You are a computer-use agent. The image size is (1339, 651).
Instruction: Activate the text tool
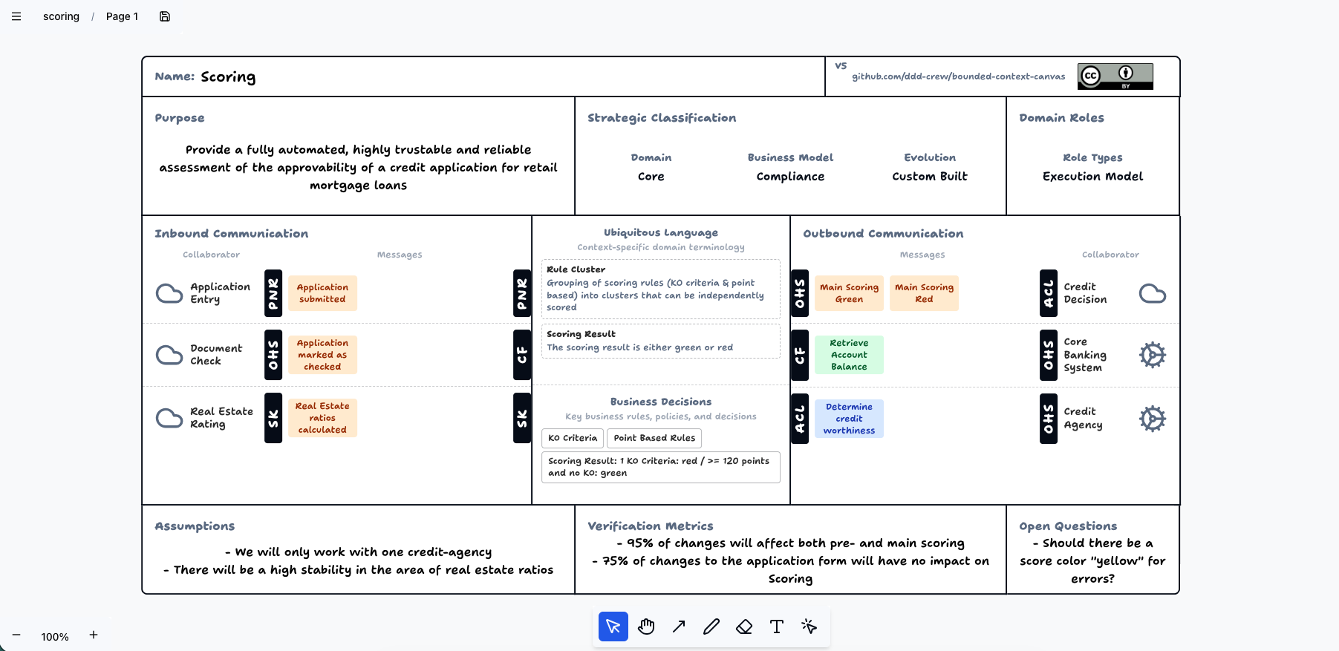click(x=777, y=627)
